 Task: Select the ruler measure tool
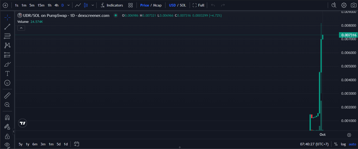pos(7,96)
